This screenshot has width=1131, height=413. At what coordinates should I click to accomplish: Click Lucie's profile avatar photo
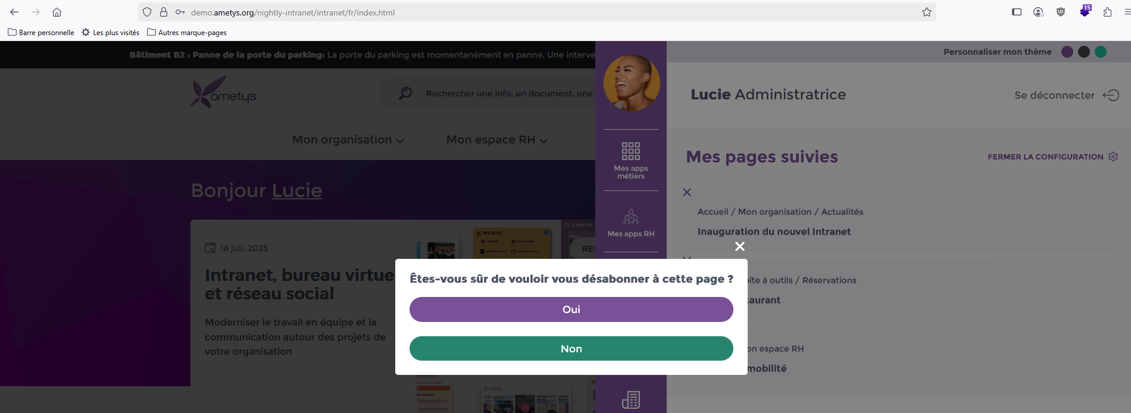tap(631, 83)
